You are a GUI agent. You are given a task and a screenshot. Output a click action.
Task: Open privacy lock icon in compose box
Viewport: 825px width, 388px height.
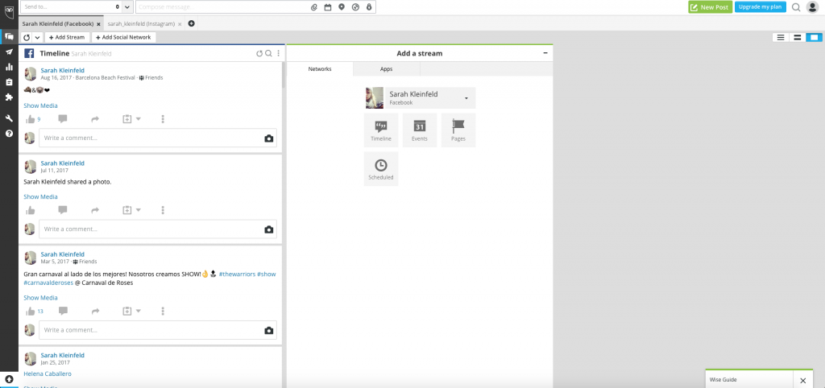click(369, 7)
